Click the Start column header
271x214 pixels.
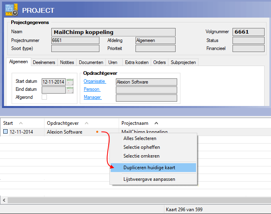point(22,123)
